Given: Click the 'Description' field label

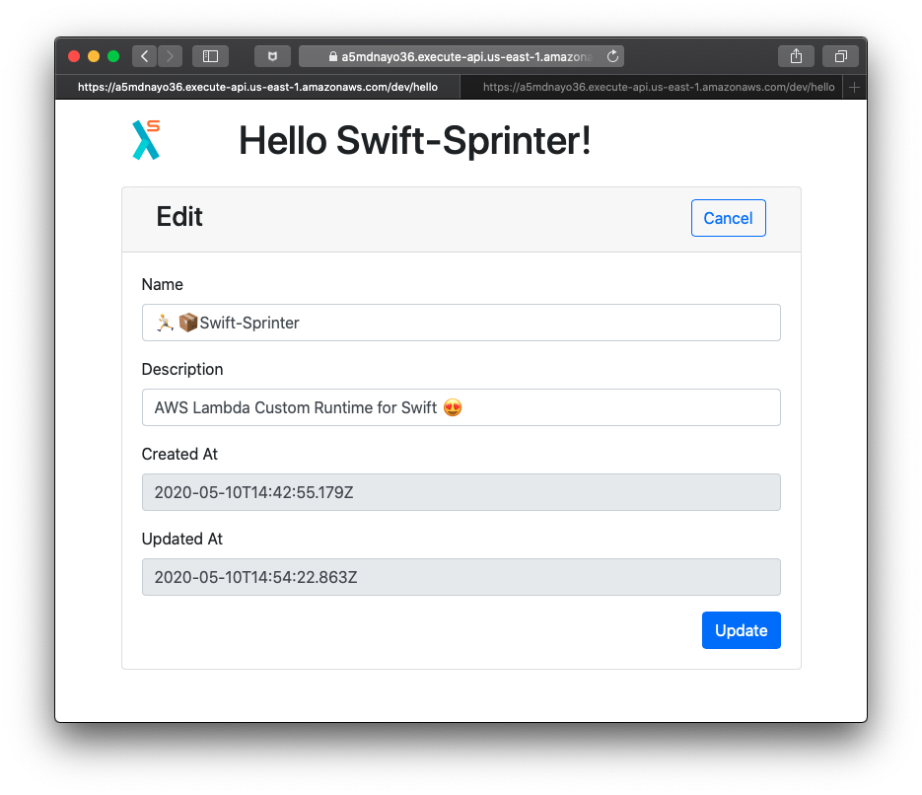Looking at the screenshot, I should point(182,369).
